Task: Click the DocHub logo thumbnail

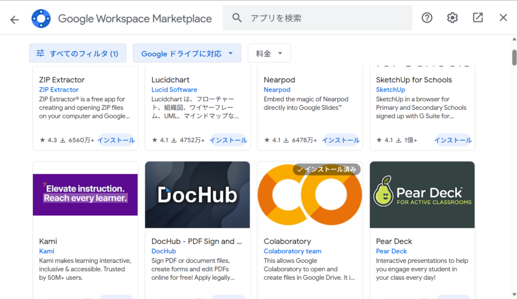Action: [197, 195]
